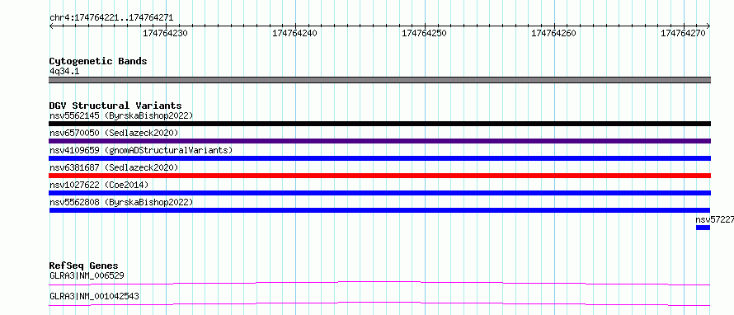Screen dimensions: 734x315
Task: Open variant nsv5562145 (ByrskaBishop2022) label
Action: point(120,115)
